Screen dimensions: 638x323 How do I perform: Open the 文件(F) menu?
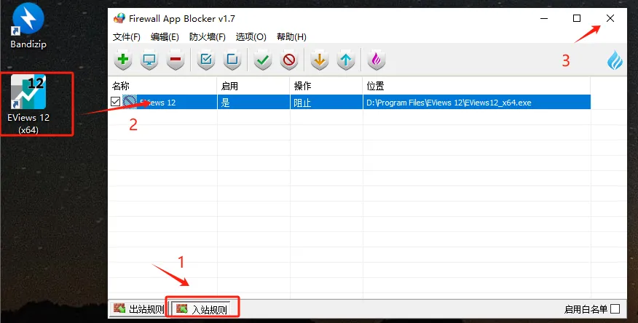click(x=127, y=37)
